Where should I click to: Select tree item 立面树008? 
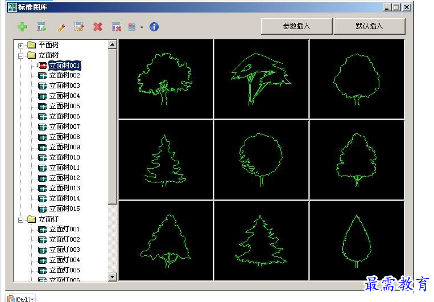[65, 137]
